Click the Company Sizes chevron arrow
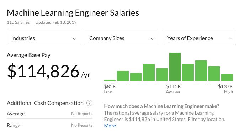244x137 pixels. (152, 38)
